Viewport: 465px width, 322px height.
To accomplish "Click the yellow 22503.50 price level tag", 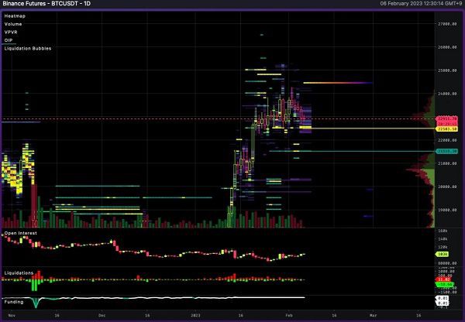I will pyautogui.click(x=448, y=128).
